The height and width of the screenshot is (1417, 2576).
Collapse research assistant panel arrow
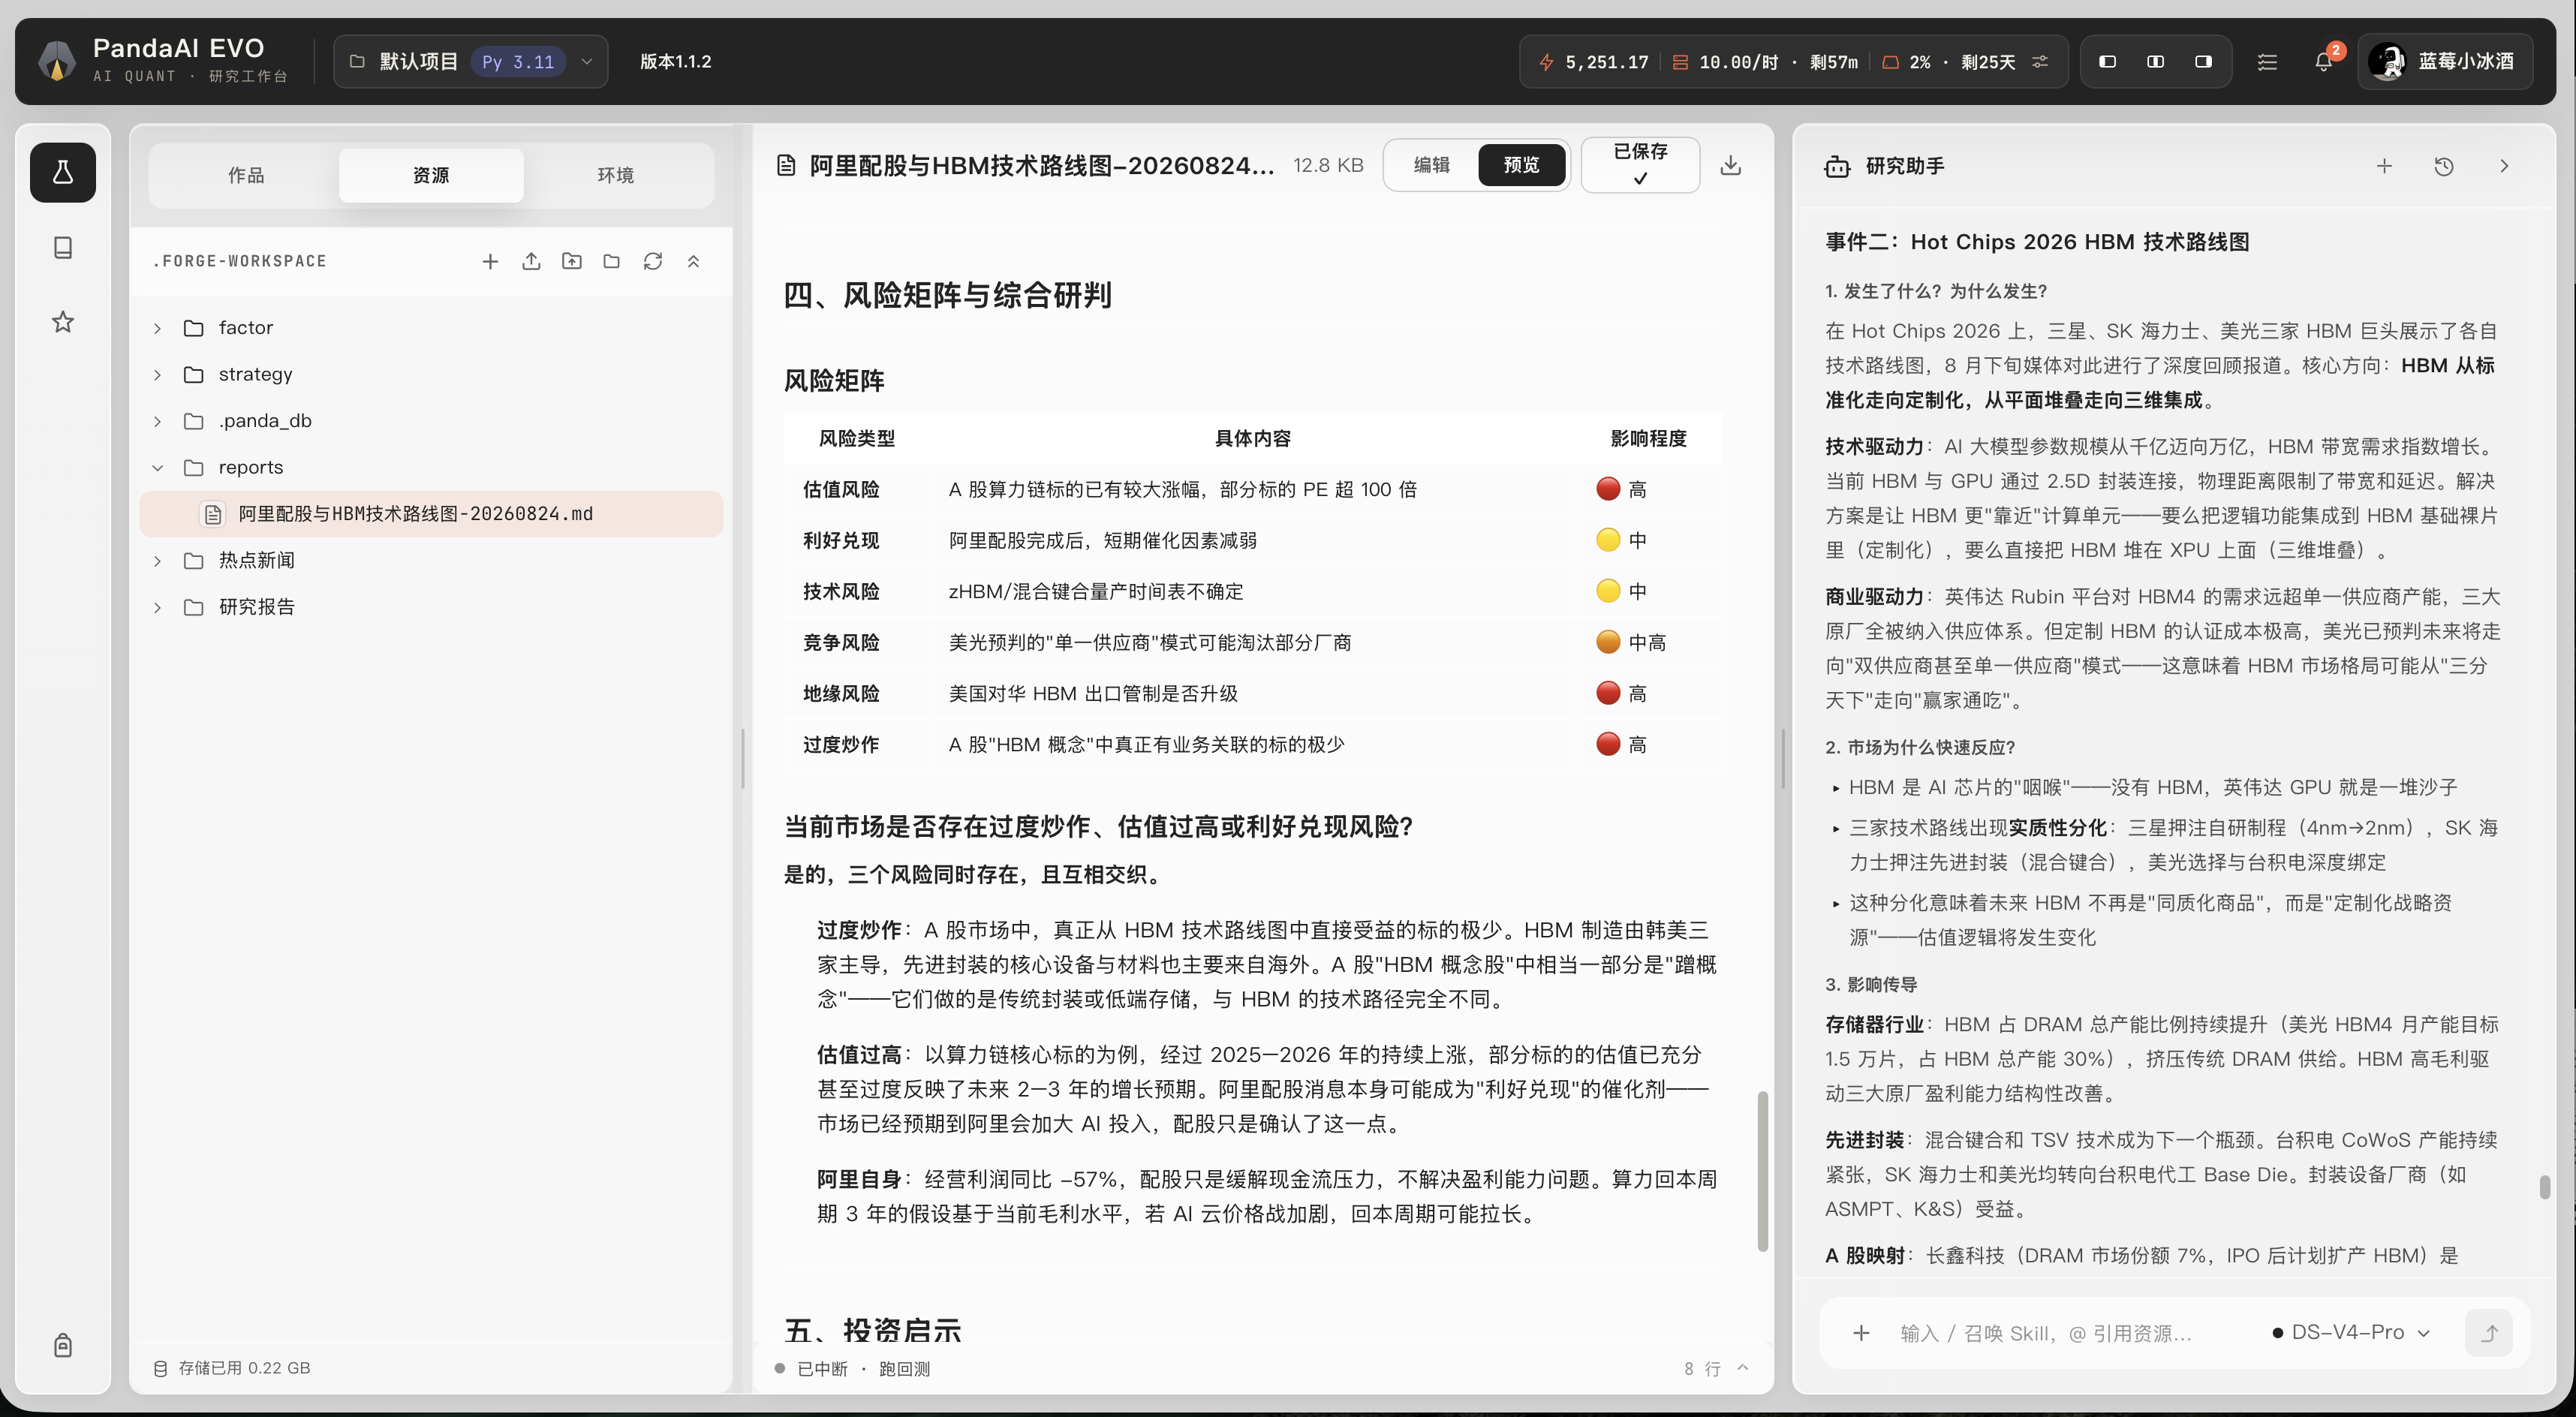[2504, 166]
